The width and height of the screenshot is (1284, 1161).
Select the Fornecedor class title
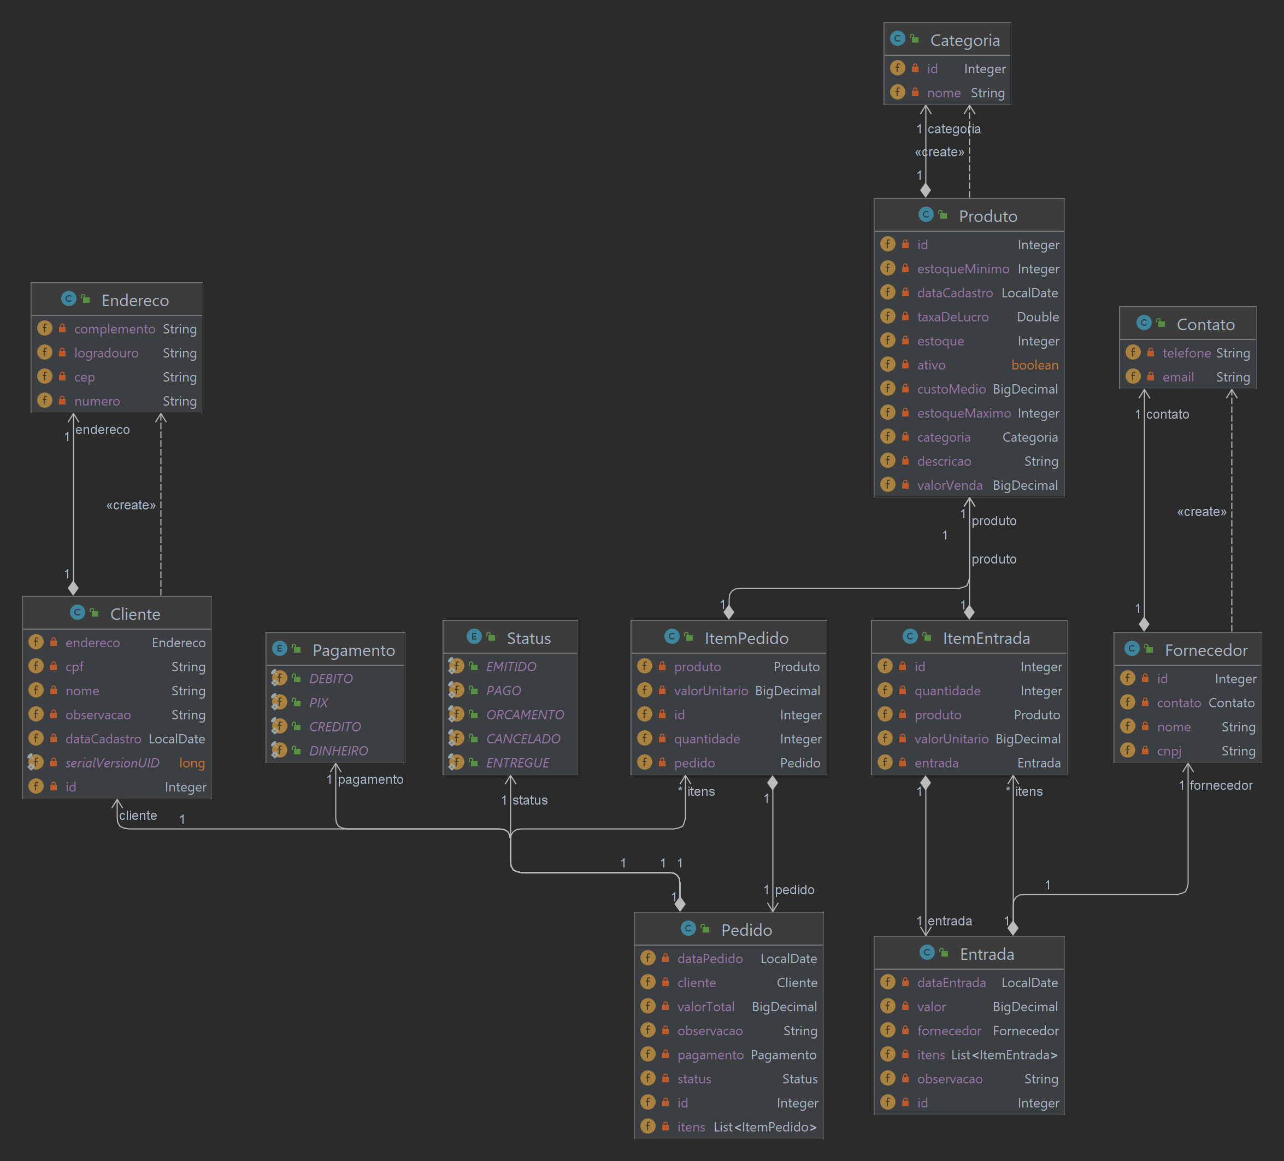(1206, 650)
